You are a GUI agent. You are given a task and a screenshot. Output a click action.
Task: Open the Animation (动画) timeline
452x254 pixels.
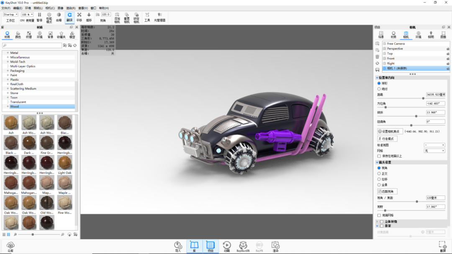tap(227, 247)
